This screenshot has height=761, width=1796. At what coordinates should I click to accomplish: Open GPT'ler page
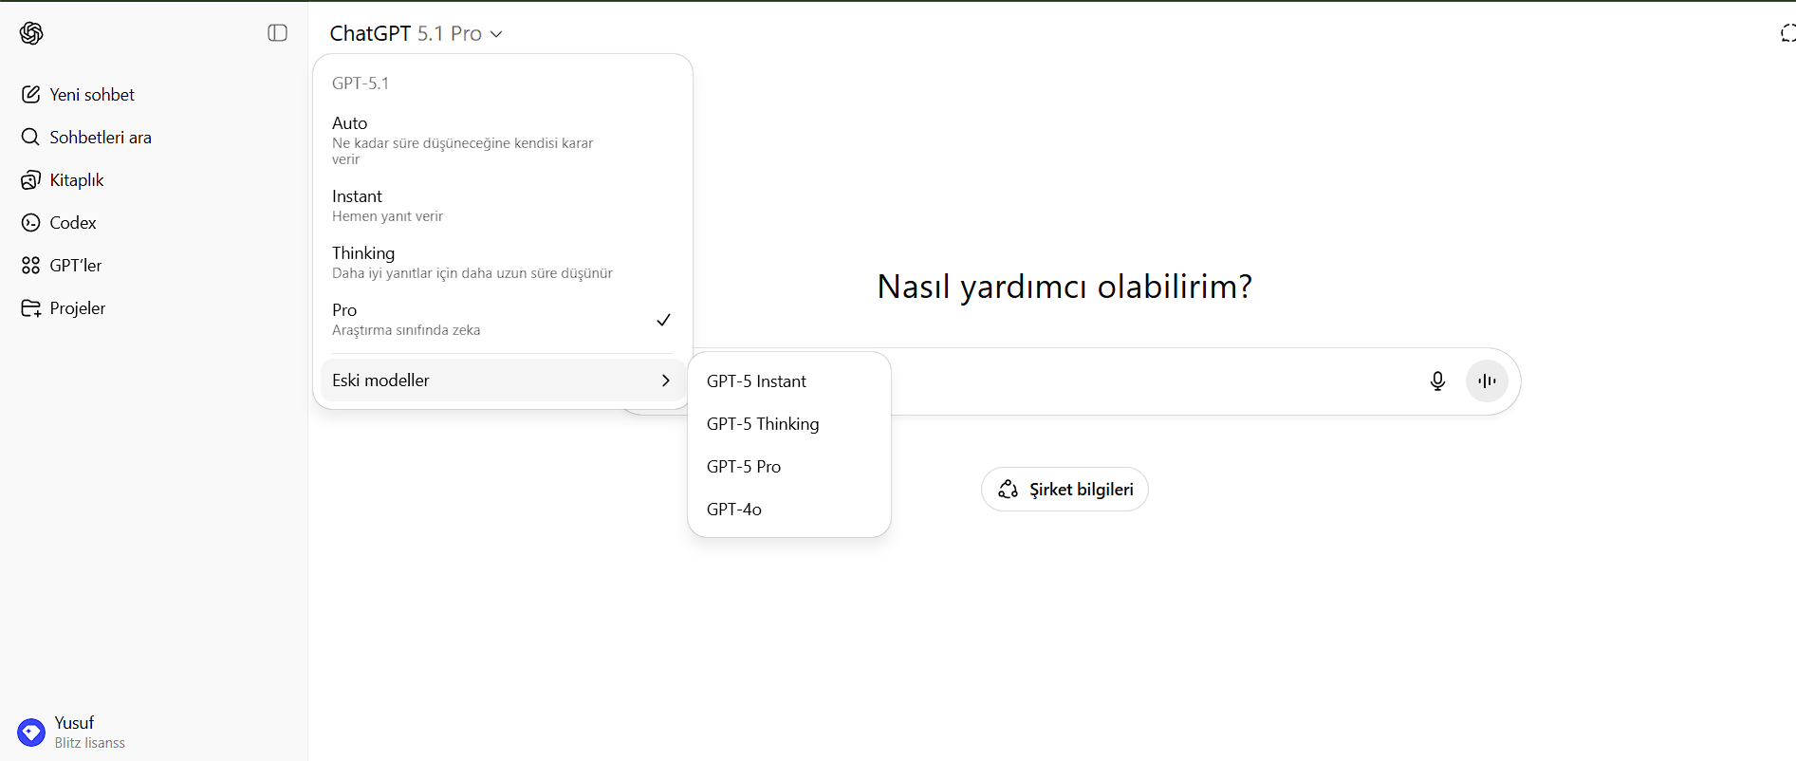[x=75, y=266]
